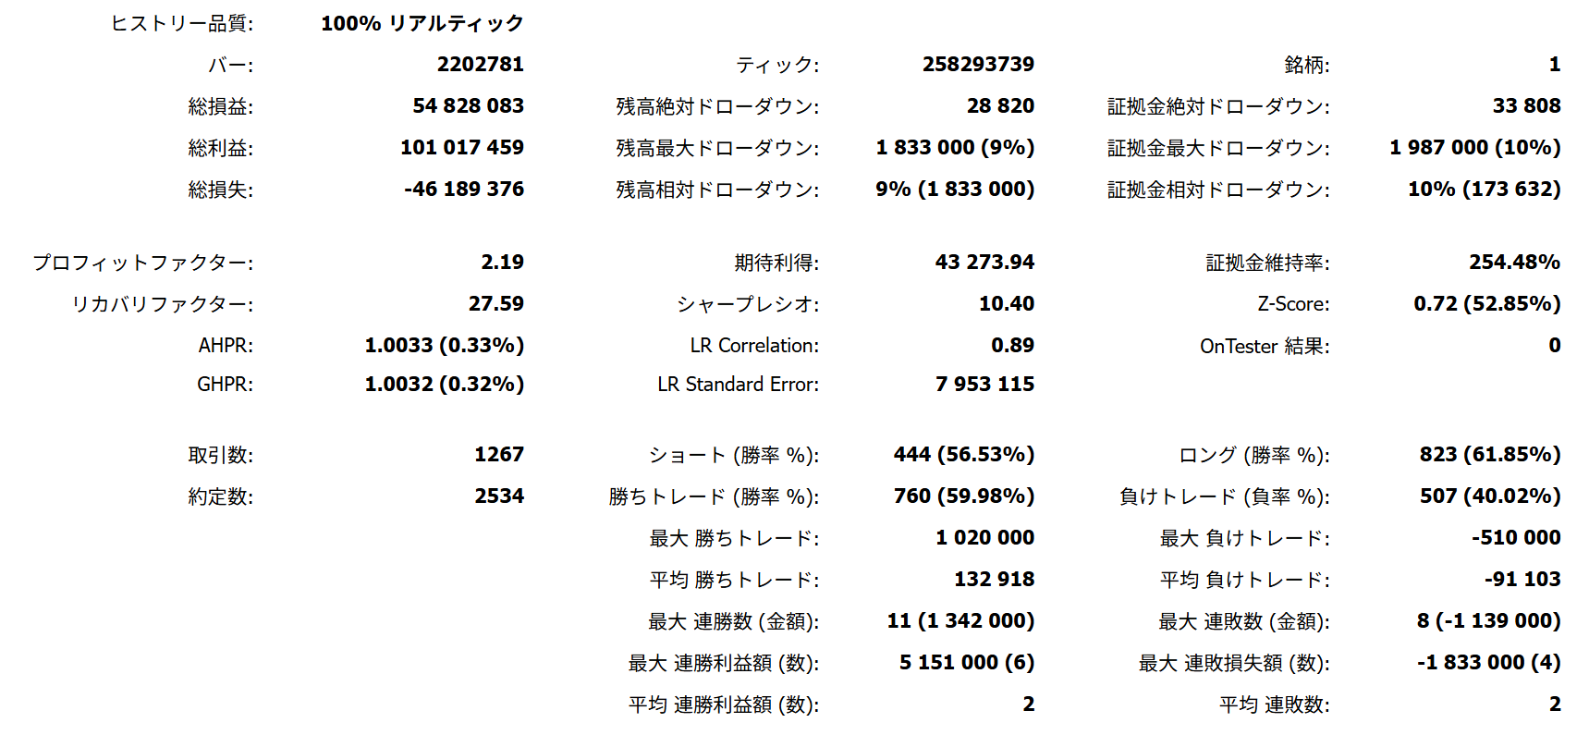Click the Sharpe ratio value 10.40
The width and height of the screenshot is (1589, 735).
click(1006, 304)
